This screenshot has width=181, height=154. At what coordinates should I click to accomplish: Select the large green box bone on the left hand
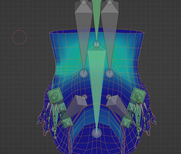56,95
